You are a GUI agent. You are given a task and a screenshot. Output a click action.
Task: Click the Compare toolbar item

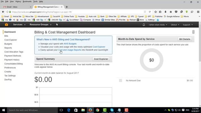(85, 20)
